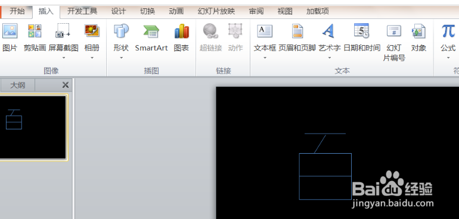Screen dimensions: 459x219
Task: Insert Slide Number (幻灯片编号)
Action: 394,43
